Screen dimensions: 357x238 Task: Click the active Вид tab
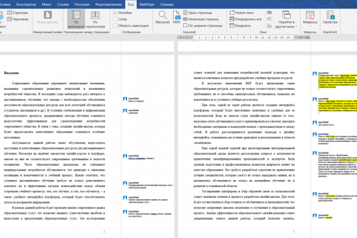(131, 4)
